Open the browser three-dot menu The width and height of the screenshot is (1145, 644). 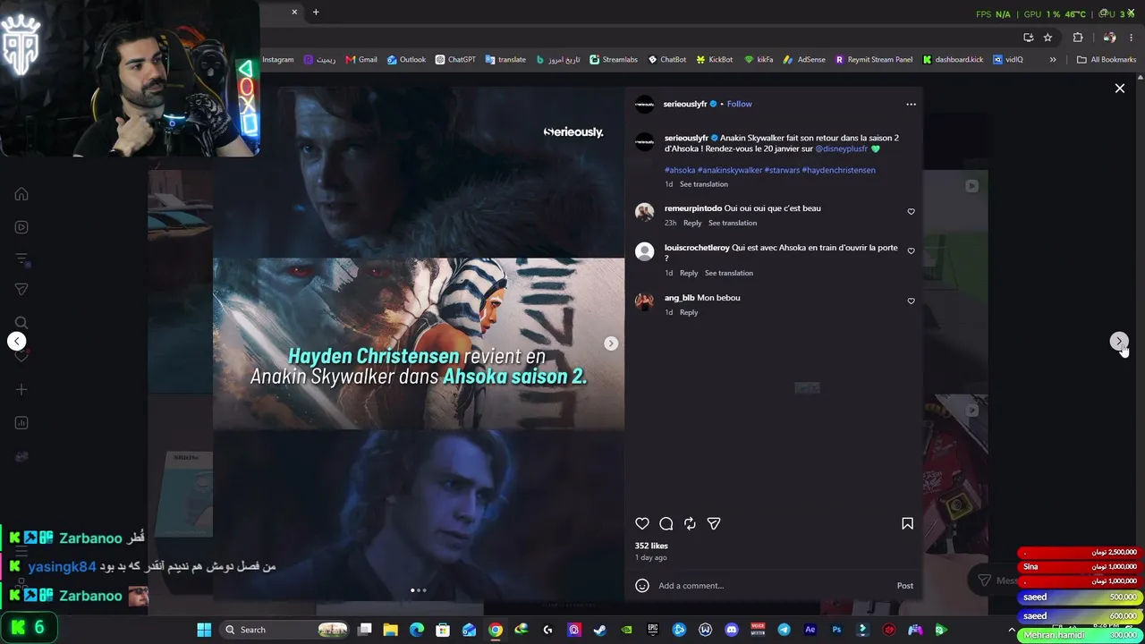coord(1132,38)
